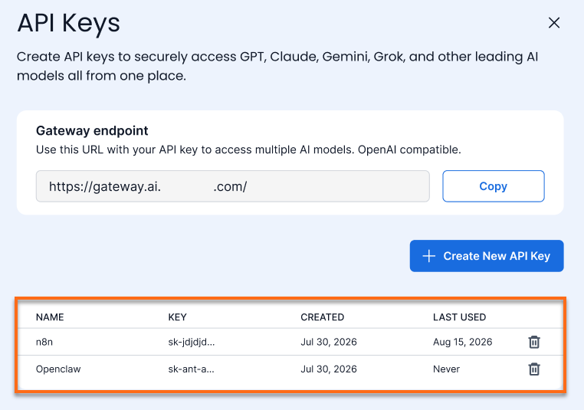Click Openclaw's Jul 30, 2026 created date
This screenshot has height=410, width=584.
[x=329, y=369]
